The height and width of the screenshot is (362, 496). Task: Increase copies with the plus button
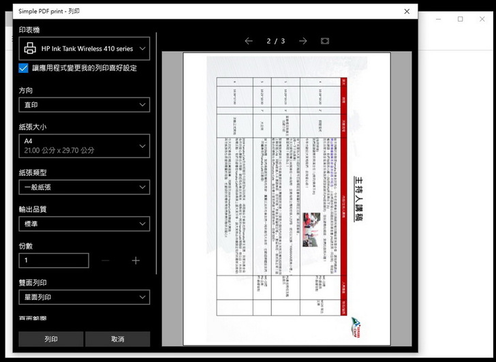click(136, 260)
